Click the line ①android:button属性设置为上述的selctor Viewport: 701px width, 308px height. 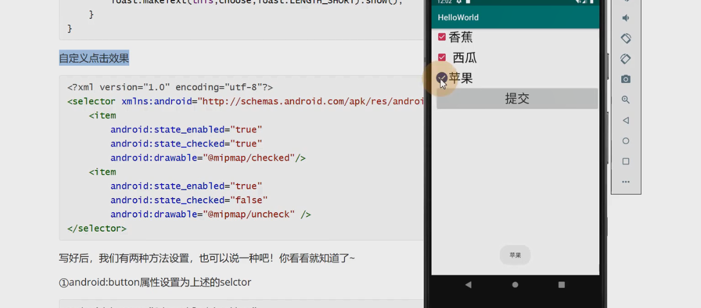155,283
